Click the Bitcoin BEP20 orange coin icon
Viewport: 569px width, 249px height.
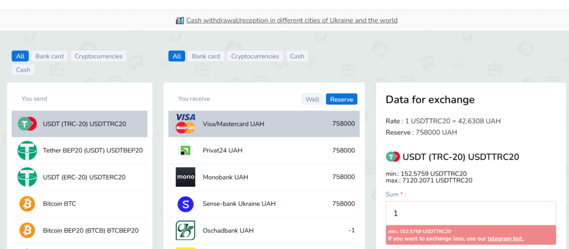pyautogui.click(x=27, y=231)
